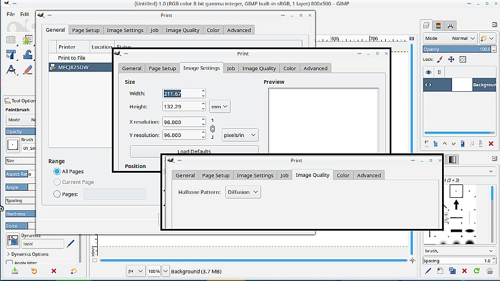Open the pixels/in resolution unit dropdown
The image size is (500, 281).
tap(239, 135)
